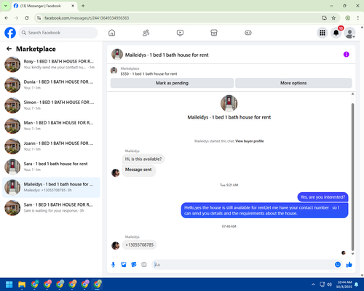
Task: Open File Explorer from the taskbar
Action: point(22,284)
